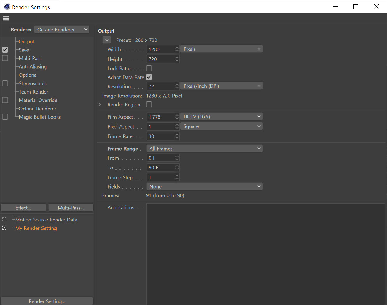Viewport: 387px width, 305px height.
Task: Click the Pixel Aspect stepper arrows
Action: click(x=177, y=126)
